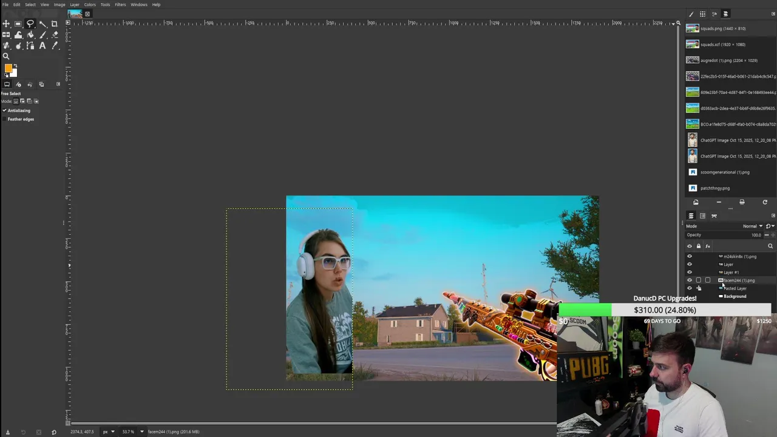
Task: Select squads.png in images list
Action: (730, 29)
